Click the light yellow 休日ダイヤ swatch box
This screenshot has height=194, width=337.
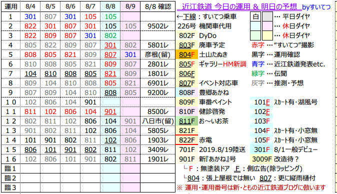point(267,35)
